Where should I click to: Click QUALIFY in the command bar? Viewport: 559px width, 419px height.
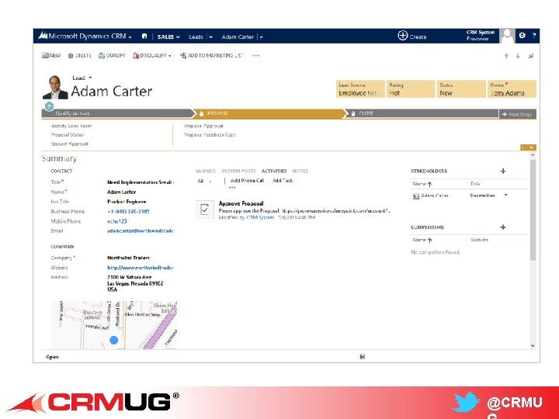point(112,56)
